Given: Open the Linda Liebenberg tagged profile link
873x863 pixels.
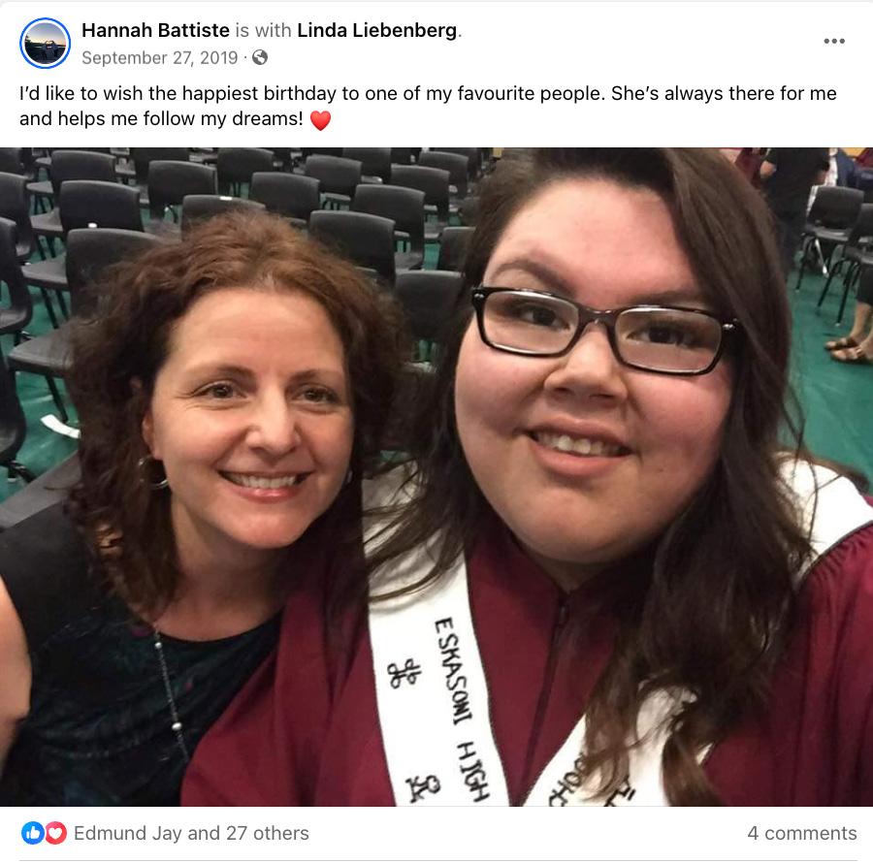Looking at the screenshot, I should pos(377,30).
